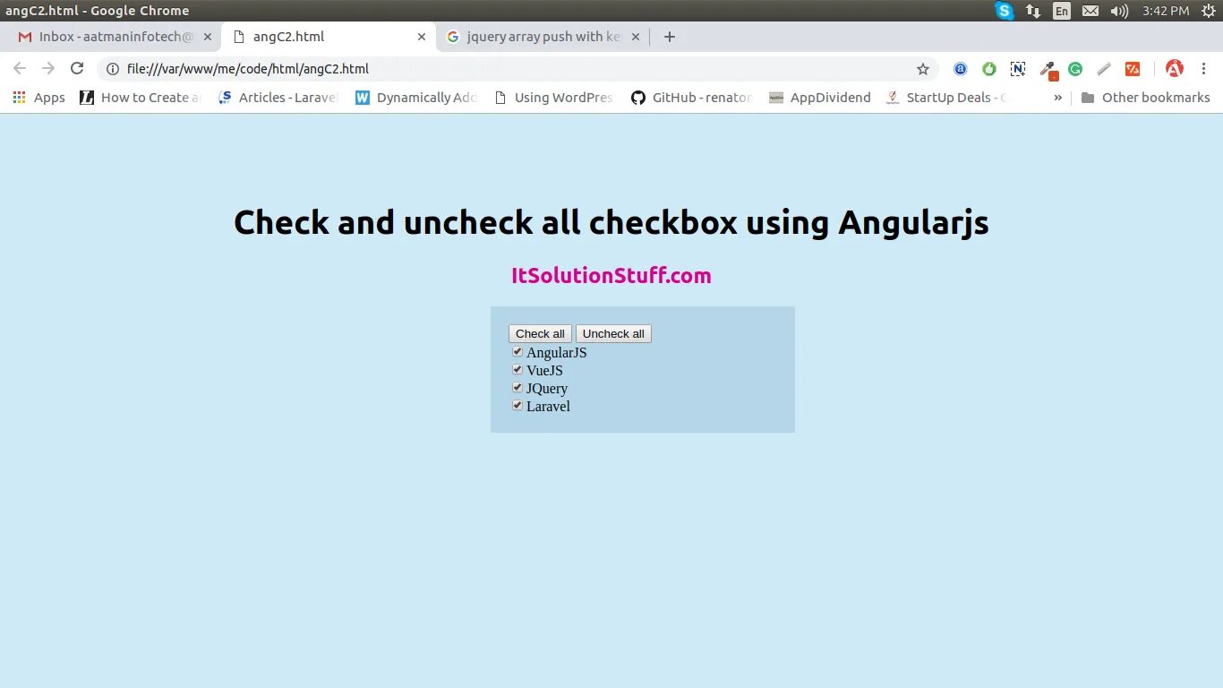This screenshot has height=688, width=1223.
Task: Open the orange percent-symbol extension
Action: point(1133,69)
